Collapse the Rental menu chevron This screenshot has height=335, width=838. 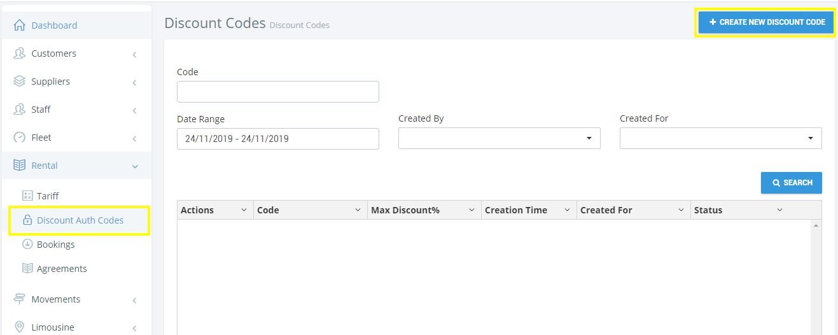(134, 166)
